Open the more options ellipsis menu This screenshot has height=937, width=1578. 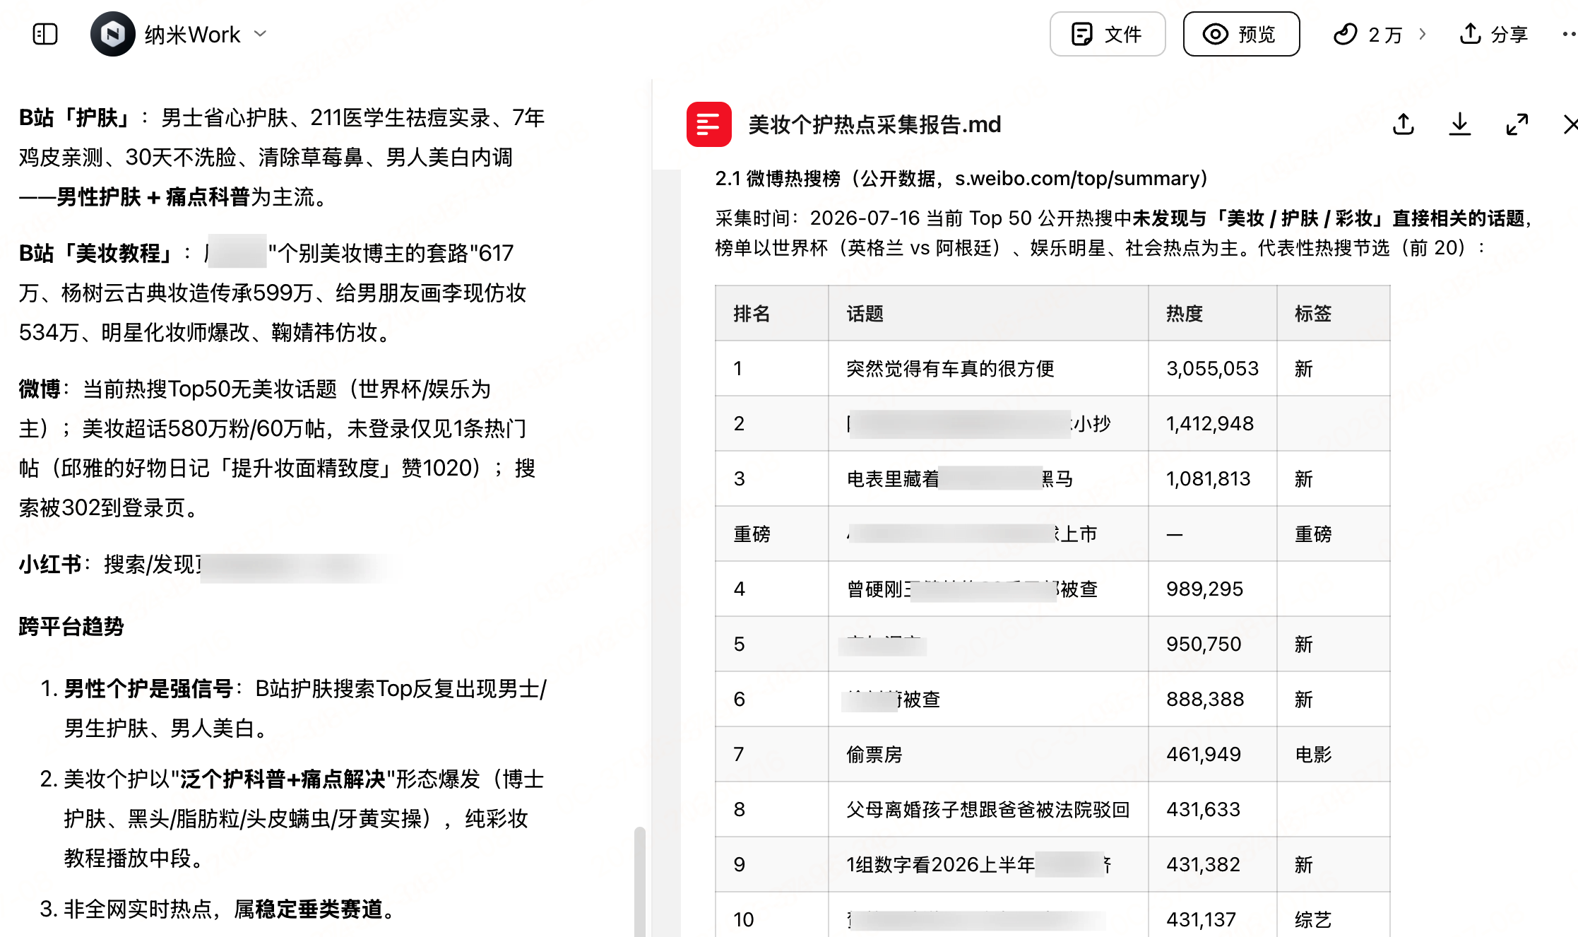click(x=1568, y=34)
